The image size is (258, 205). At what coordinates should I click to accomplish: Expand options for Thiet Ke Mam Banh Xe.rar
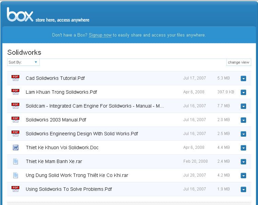point(243,162)
